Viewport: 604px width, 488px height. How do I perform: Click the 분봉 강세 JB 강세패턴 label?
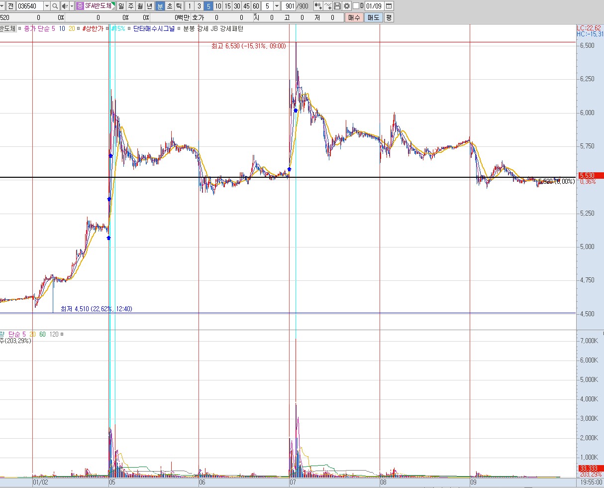(x=213, y=29)
